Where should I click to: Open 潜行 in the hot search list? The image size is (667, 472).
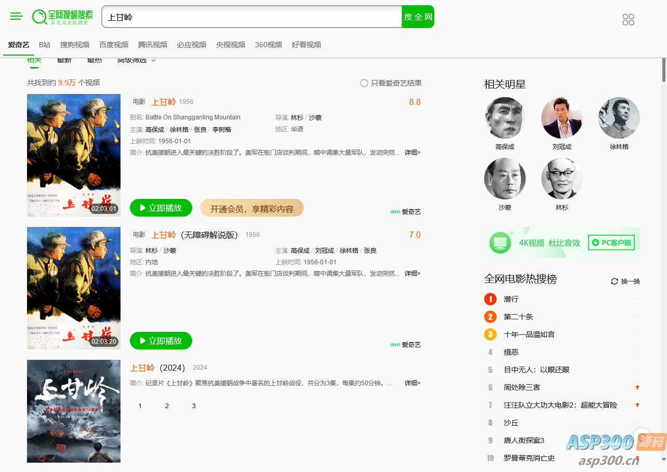511,299
